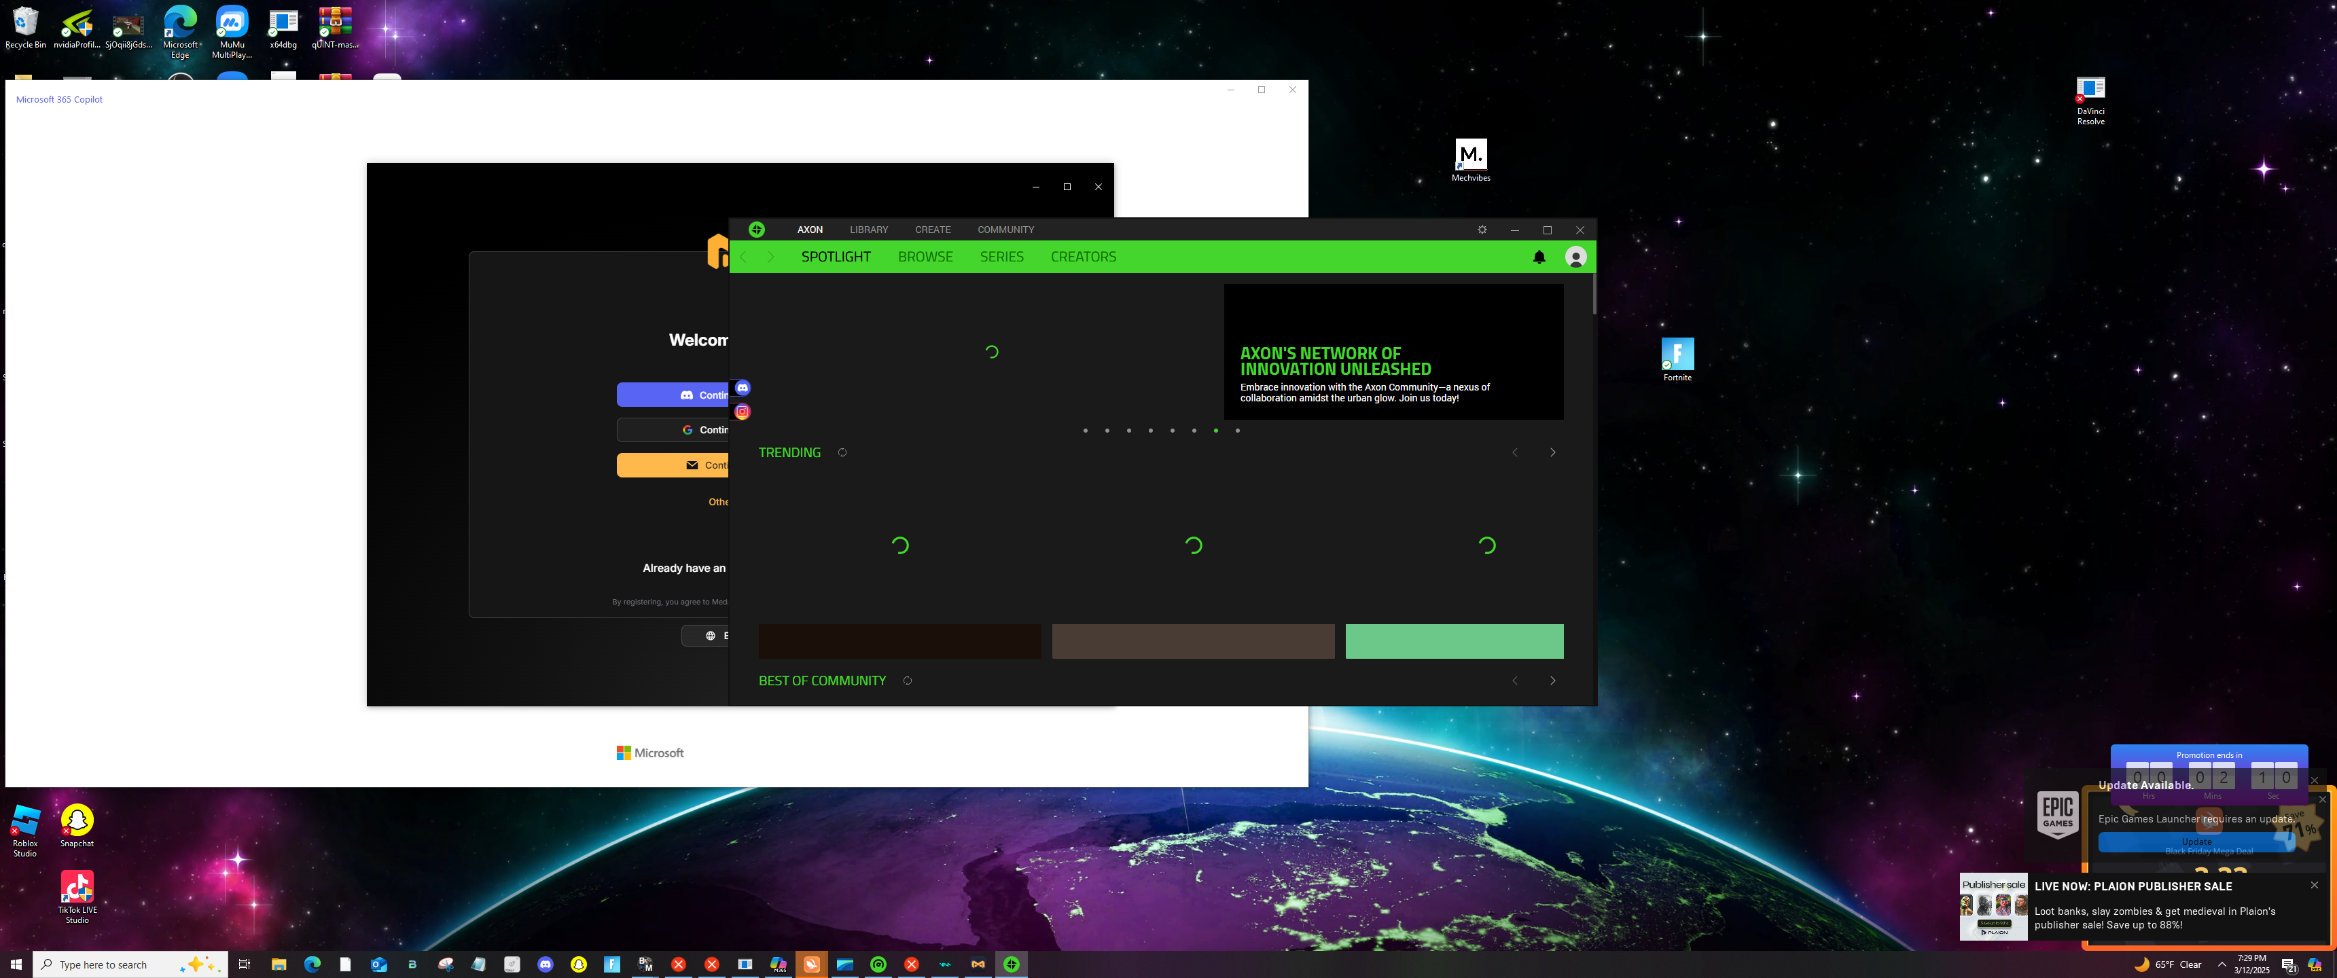Click the Microsoft Edge taskbar icon
The width and height of the screenshot is (2337, 978).
[x=312, y=964]
